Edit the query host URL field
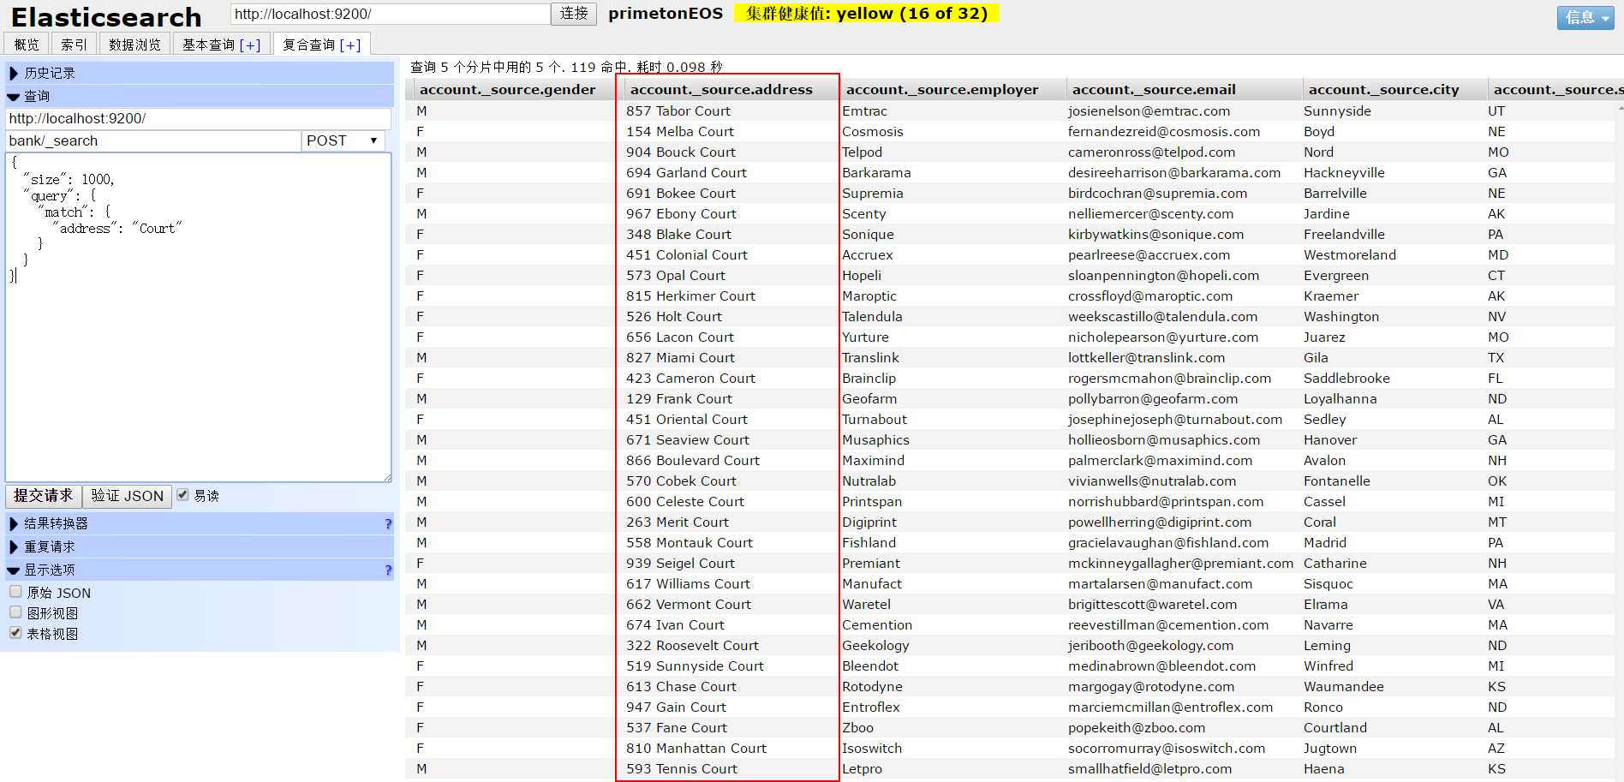Viewport: 1624px width, 782px height. [x=198, y=118]
